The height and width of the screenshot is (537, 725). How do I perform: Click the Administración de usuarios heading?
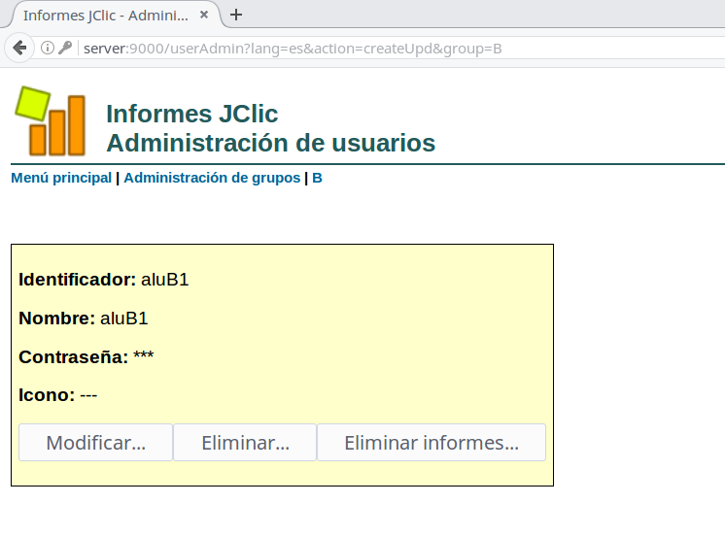(270, 143)
